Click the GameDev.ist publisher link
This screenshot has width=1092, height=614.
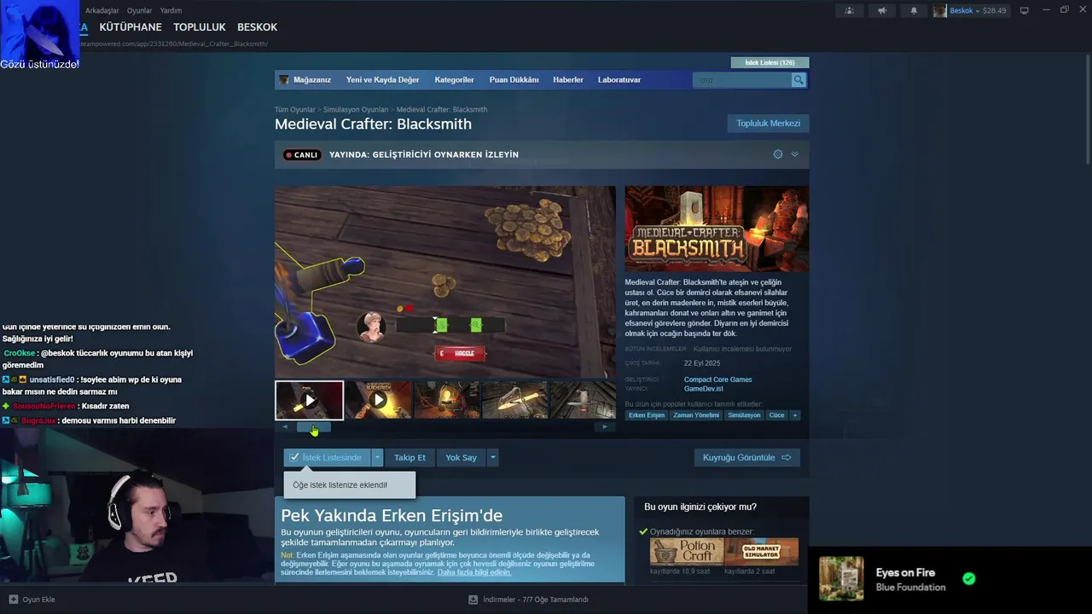[x=703, y=389]
